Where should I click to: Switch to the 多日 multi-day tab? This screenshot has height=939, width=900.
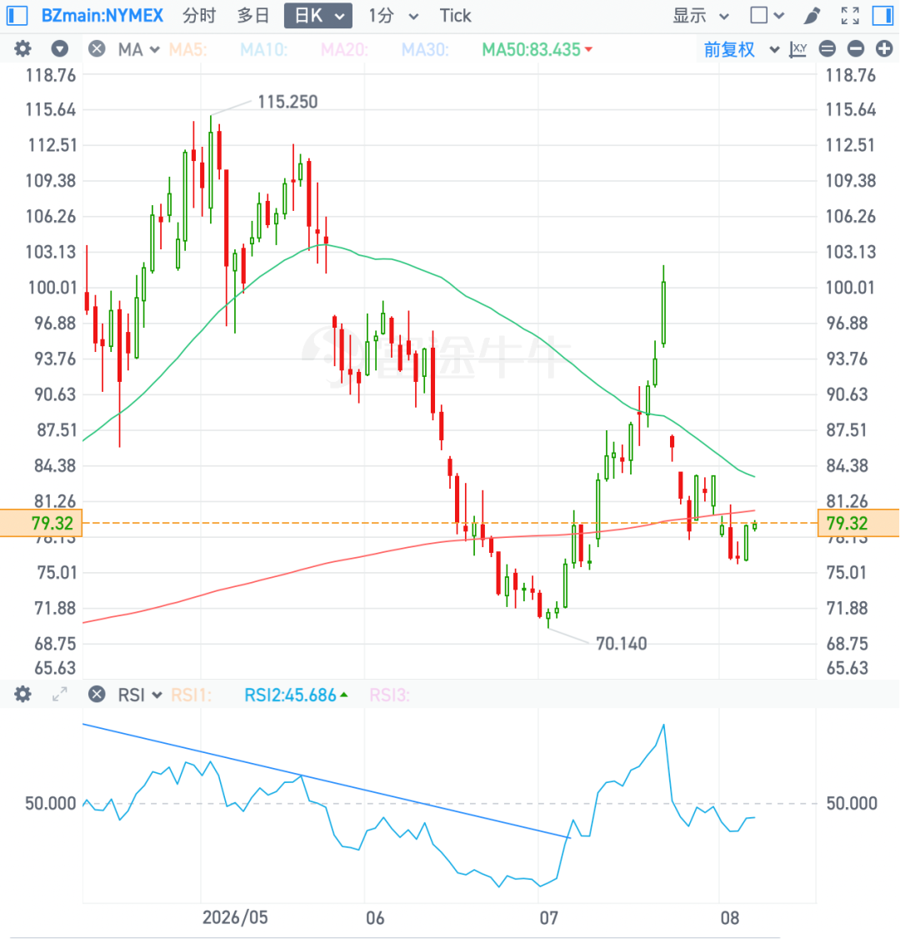click(x=253, y=16)
